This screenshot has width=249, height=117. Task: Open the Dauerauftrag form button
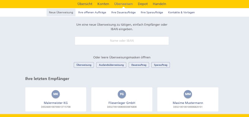[x=139, y=65]
